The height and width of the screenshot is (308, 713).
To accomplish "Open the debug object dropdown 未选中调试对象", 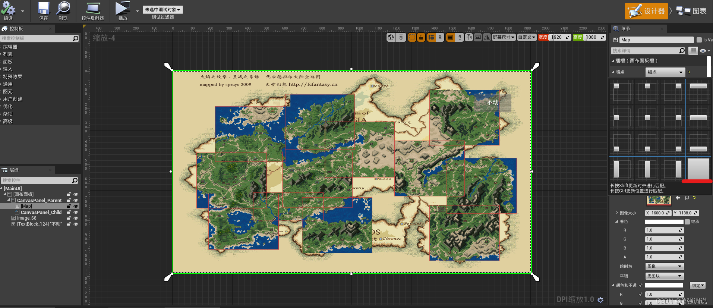I will pos(163,10).
